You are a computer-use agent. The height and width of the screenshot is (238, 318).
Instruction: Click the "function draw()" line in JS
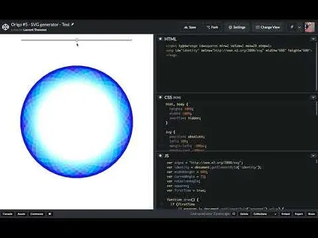183,200
